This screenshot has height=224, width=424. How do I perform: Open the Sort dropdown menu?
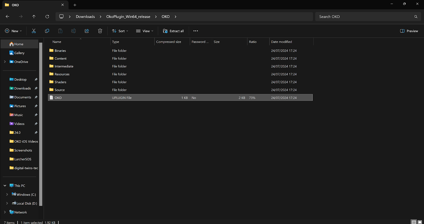[120, 31]
